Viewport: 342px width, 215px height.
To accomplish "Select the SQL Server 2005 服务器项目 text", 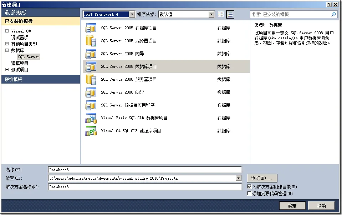I will pos(129,41).
